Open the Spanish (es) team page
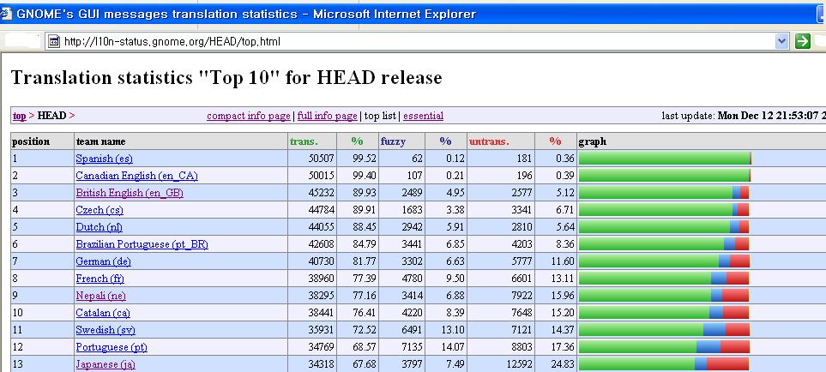The height and width of the screenshot is (372, 826). pos(104,159)
